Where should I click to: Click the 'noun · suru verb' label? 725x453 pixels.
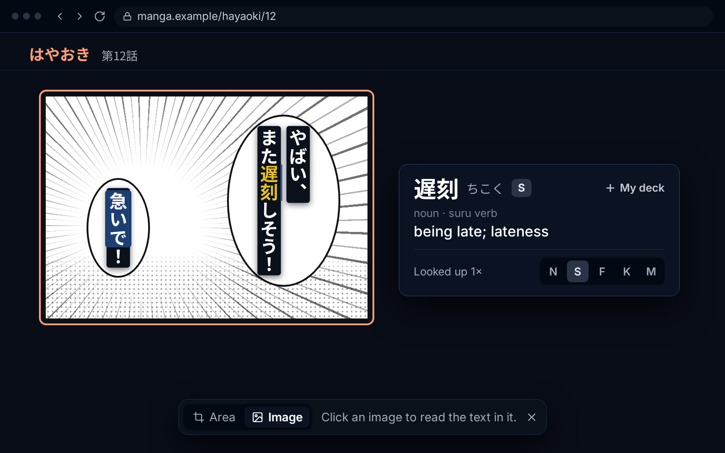point(455,213)
